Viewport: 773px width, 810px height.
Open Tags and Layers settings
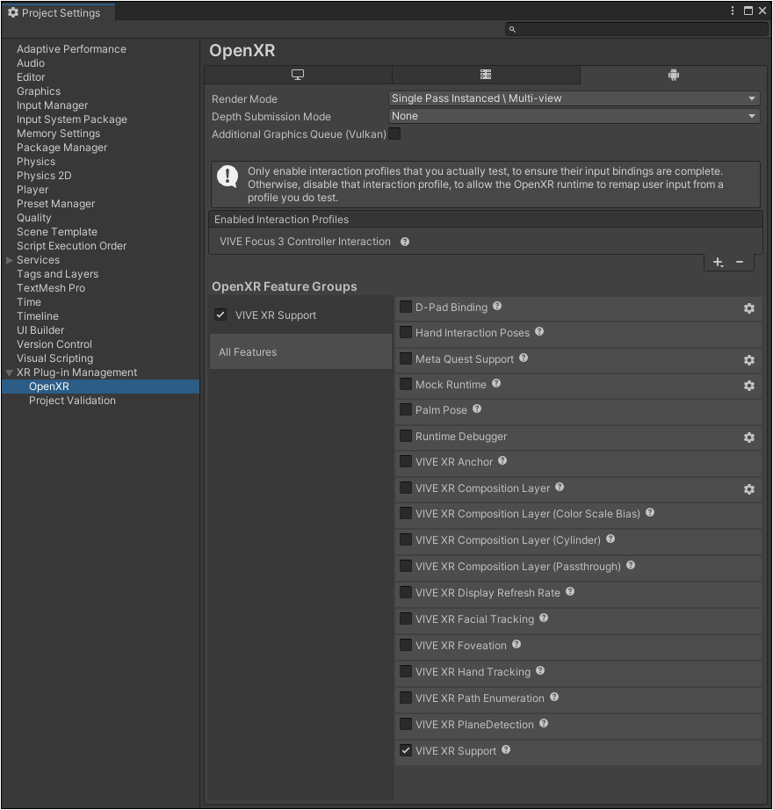pos(57,274)
